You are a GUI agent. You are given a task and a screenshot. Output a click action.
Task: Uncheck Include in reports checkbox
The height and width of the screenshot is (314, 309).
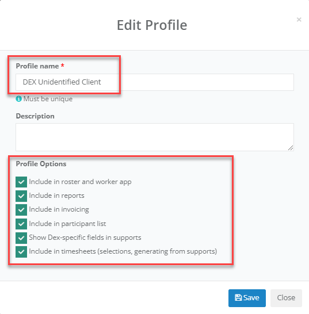21,196
